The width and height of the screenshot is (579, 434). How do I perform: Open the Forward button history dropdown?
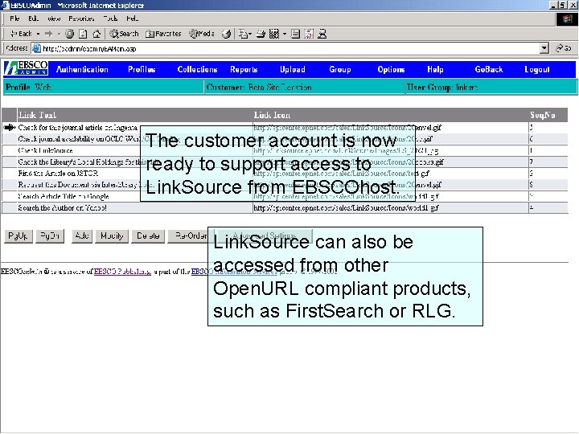pyautogui.click(x=59, y=34)
